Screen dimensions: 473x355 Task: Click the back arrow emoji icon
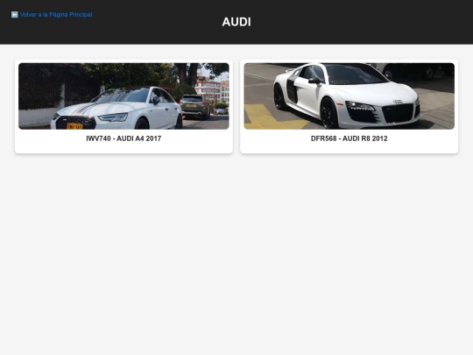coord(15,15)
